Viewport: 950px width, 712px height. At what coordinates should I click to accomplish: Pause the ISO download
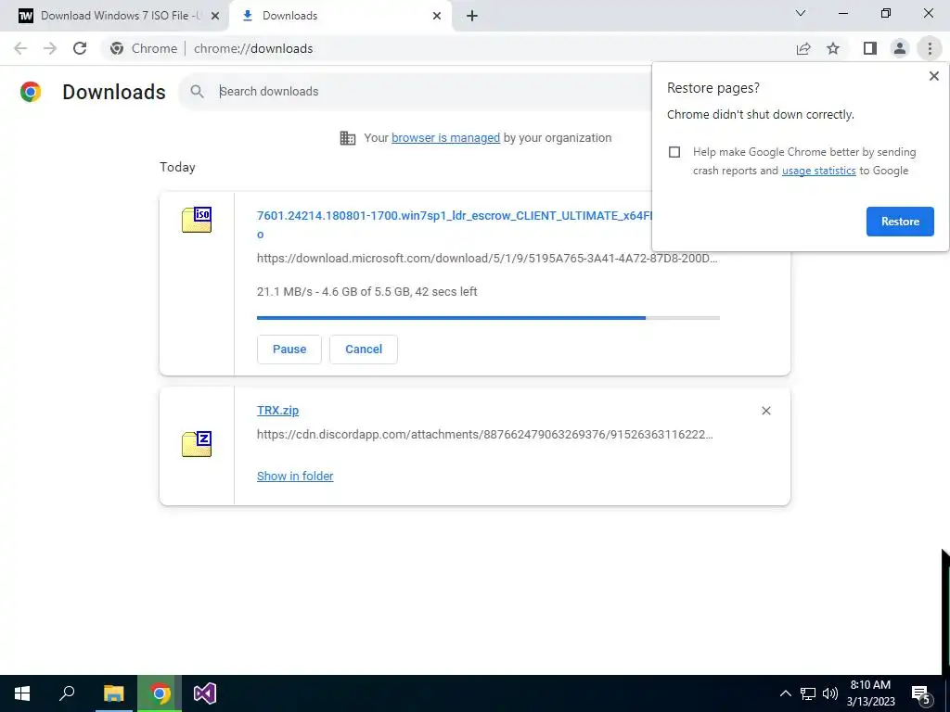coord(289,350)
